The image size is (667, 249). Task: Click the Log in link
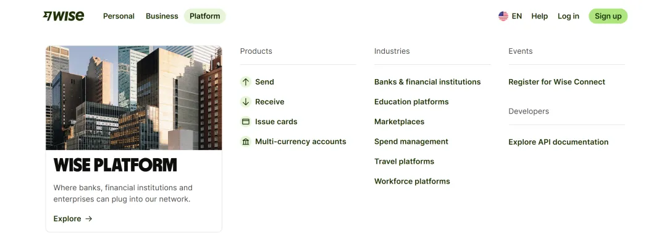(568, 16)
